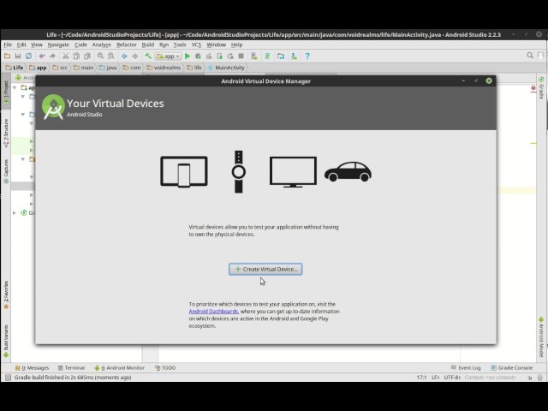
Task: Click the Debug app bug icon
Action: point(198,56)
